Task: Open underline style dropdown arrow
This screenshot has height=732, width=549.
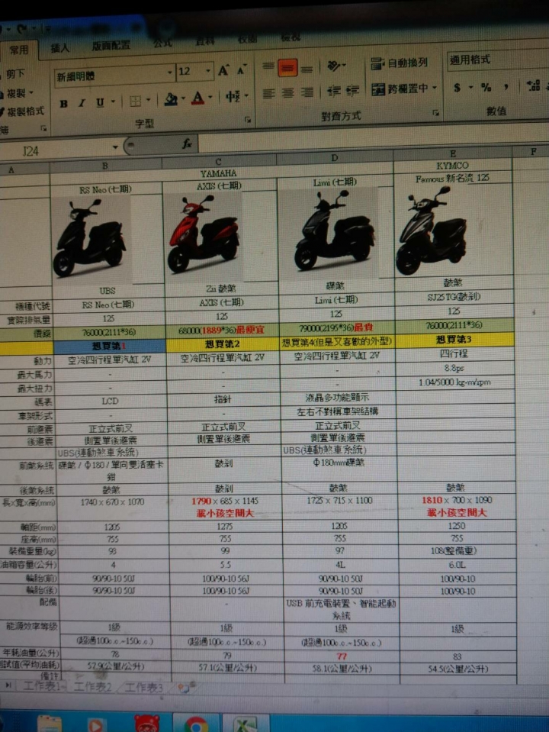Action: 112,102
